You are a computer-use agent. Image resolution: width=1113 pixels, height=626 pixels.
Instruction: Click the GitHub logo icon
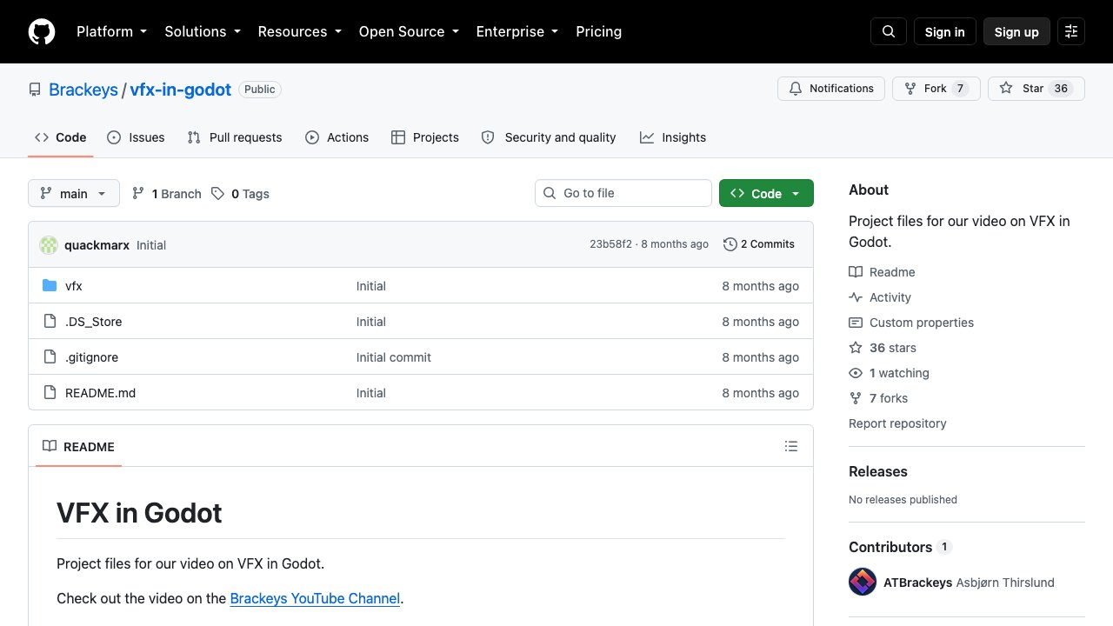click(42, 31)
